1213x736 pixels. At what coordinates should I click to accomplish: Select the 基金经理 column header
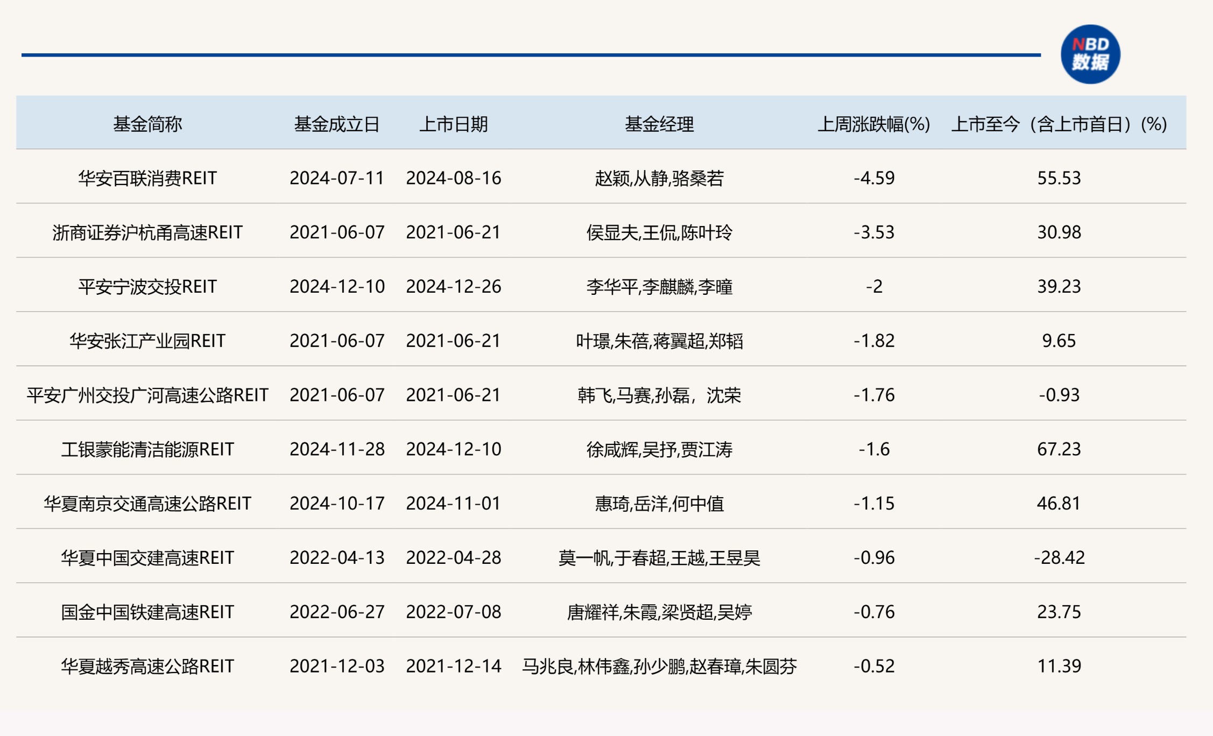click(659, 124)
